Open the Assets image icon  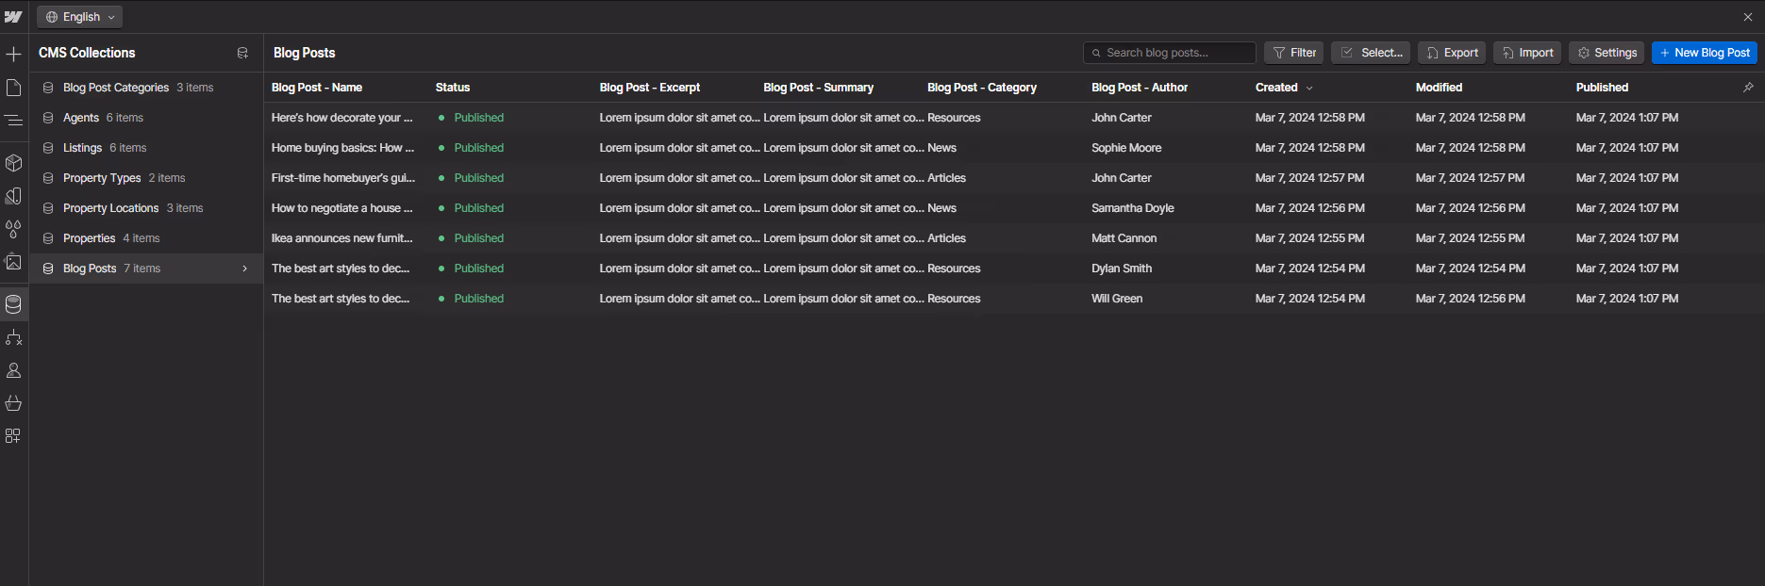(x=13, y=262)
